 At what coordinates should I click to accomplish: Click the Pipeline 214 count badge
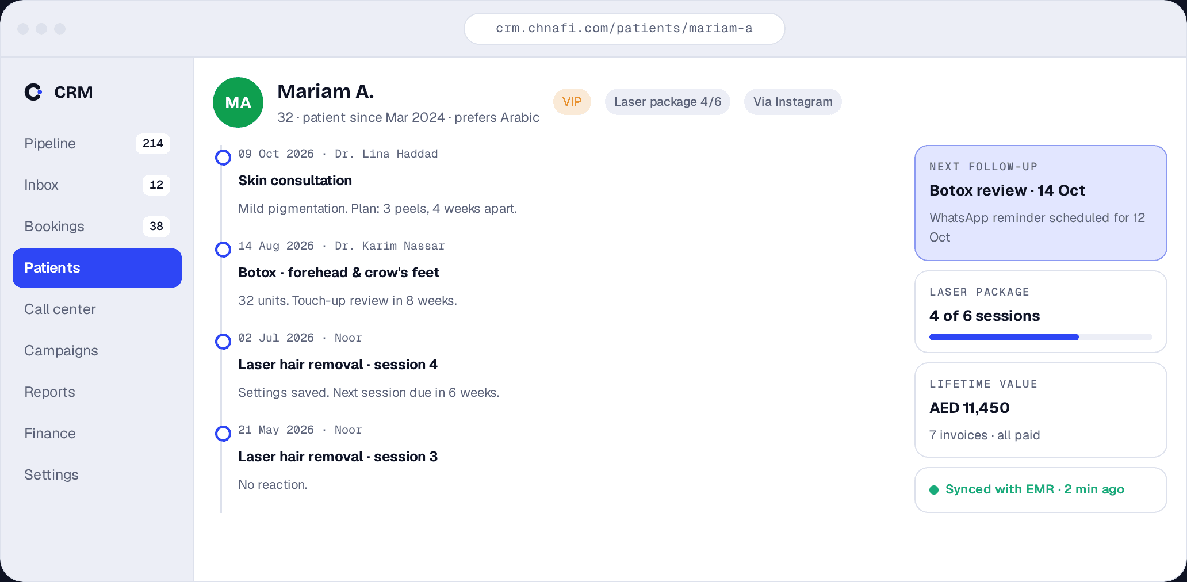click(153, 144)
